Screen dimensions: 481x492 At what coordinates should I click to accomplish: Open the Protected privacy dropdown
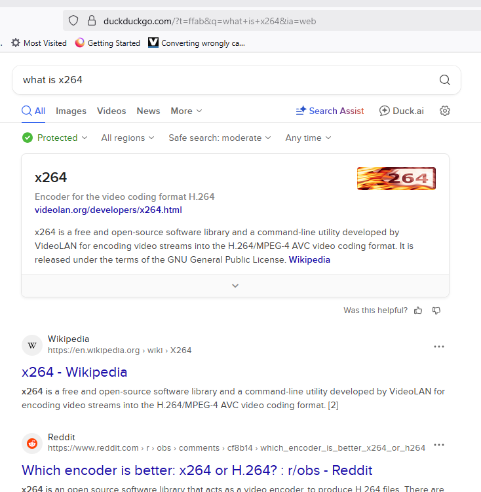coord(55,138)
